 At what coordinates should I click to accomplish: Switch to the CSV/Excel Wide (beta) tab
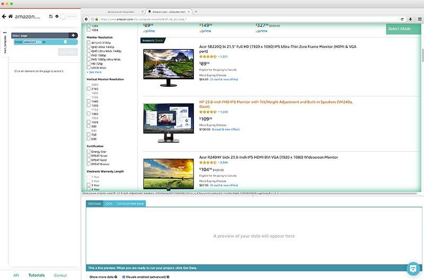(x=130, y=204)
